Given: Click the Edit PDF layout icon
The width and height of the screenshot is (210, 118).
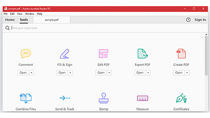Looking at the screenshot, I should point(103,54).
